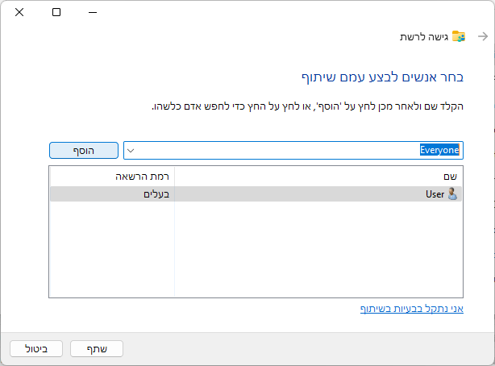
Task: Click the ביטול (Cancel) button
Action: click(35, 348)
